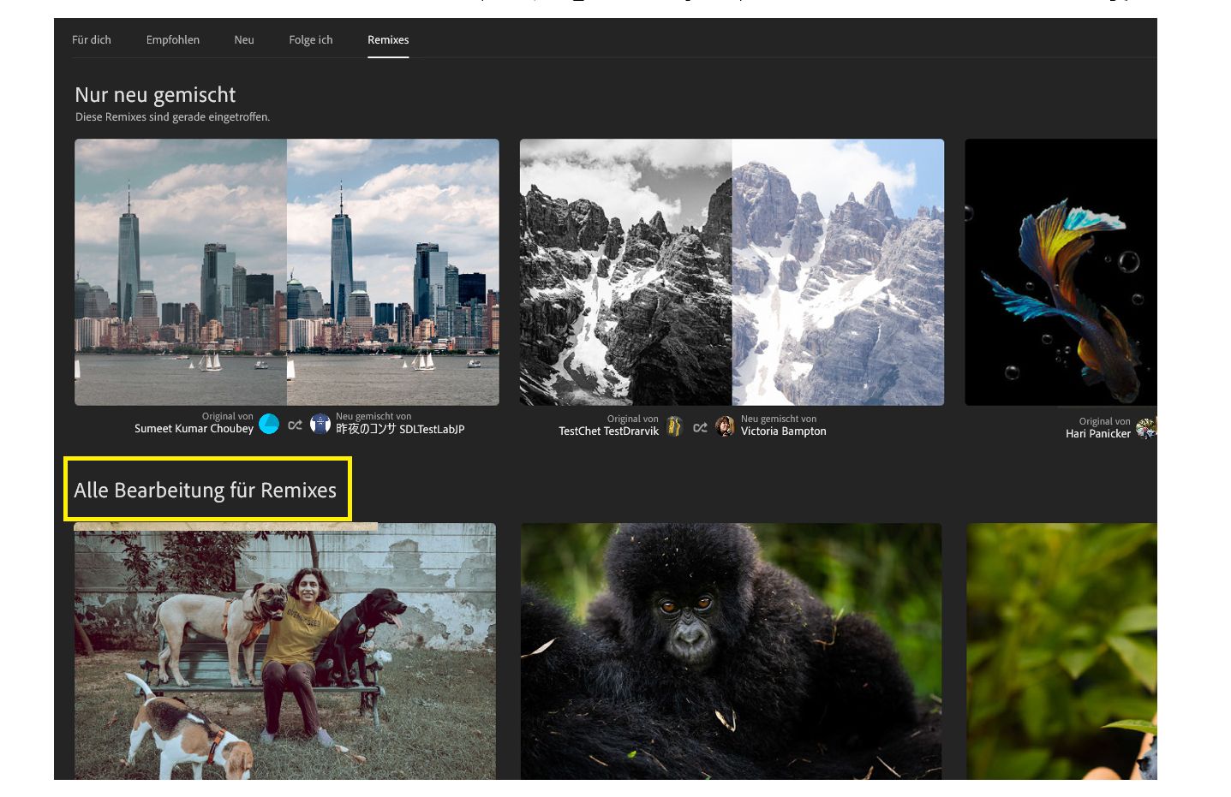This screenshot has height=797, width=1231.
Task: Click the heading "Nur neu gemischt"
Action: tap(155, 95)
